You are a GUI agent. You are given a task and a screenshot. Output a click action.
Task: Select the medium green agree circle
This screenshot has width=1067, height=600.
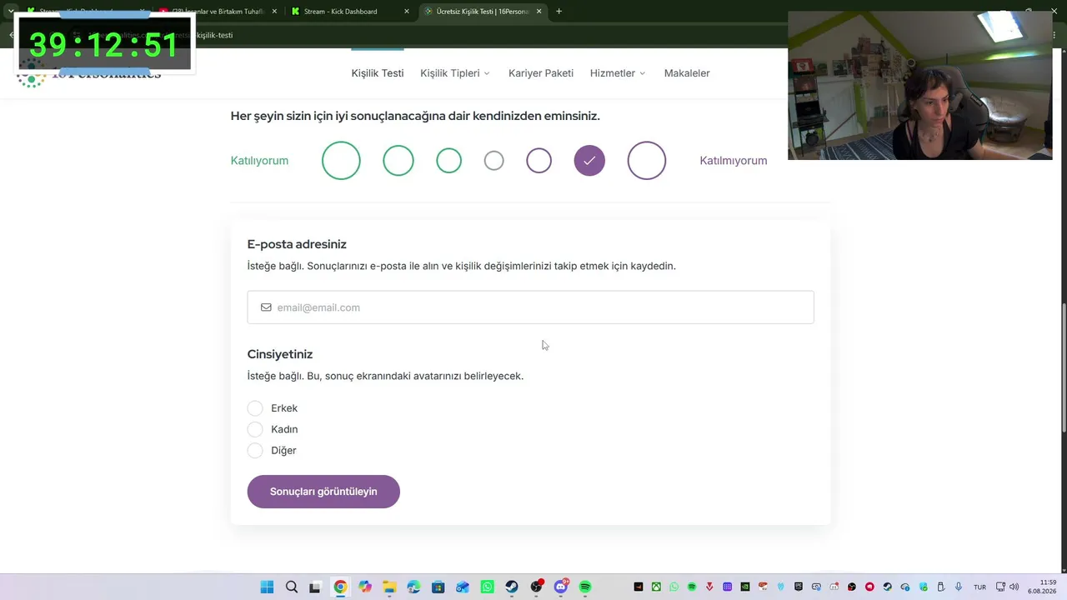click(x=398, y=161)
